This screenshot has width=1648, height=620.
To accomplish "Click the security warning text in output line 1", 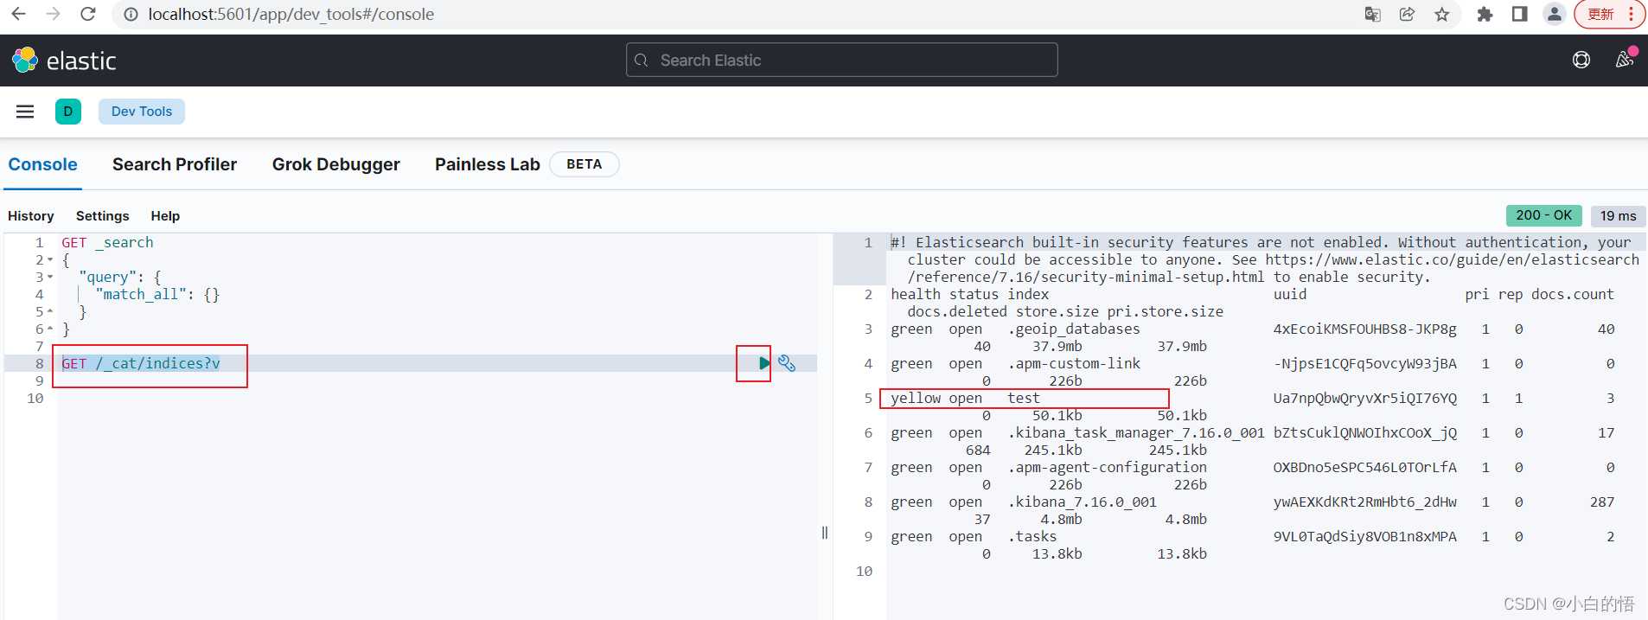I will click(x=1264, y=259).
